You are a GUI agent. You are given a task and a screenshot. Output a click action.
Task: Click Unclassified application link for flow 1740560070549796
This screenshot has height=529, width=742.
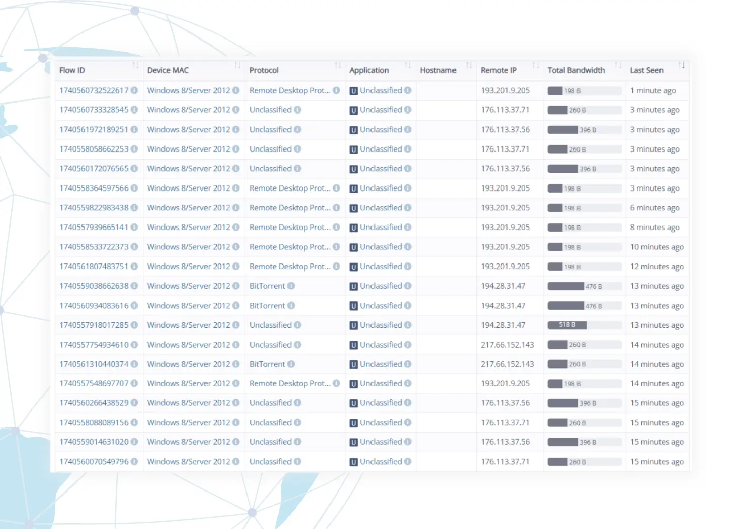[x=381, y=461]
